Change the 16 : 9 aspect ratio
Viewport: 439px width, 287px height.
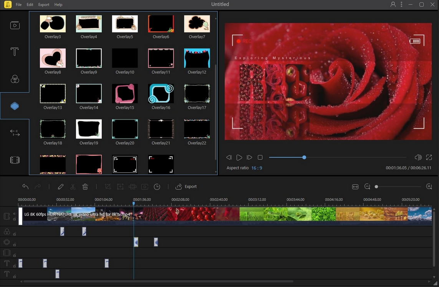pos(257,168)
